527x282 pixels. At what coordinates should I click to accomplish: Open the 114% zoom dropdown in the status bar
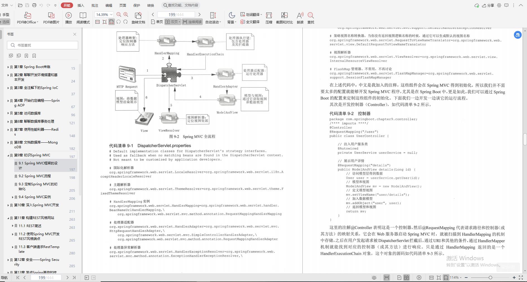456,278
